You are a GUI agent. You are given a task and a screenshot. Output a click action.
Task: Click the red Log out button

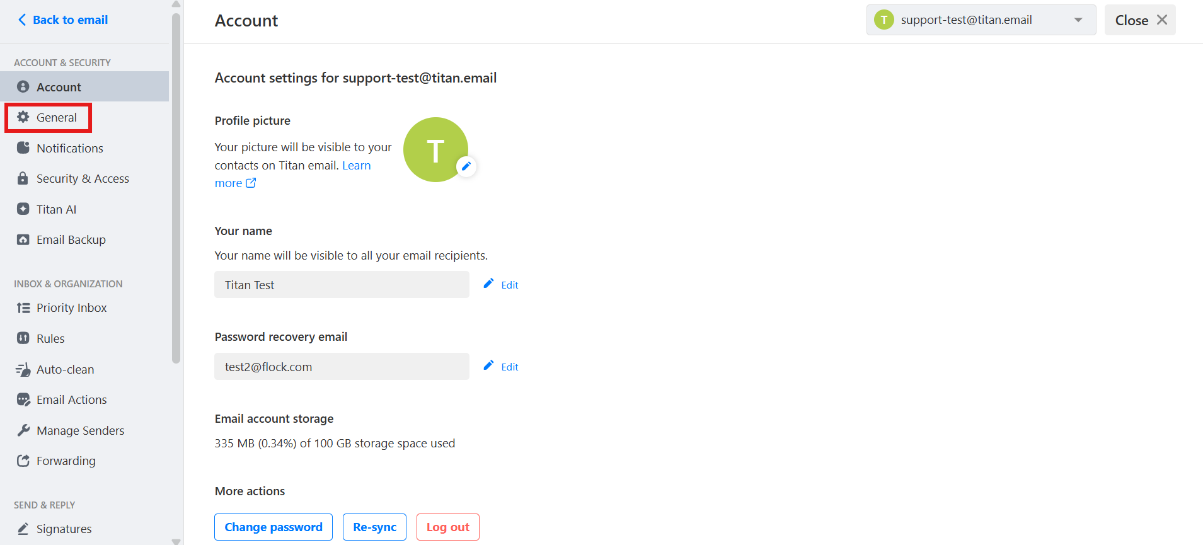pos(448,527)
